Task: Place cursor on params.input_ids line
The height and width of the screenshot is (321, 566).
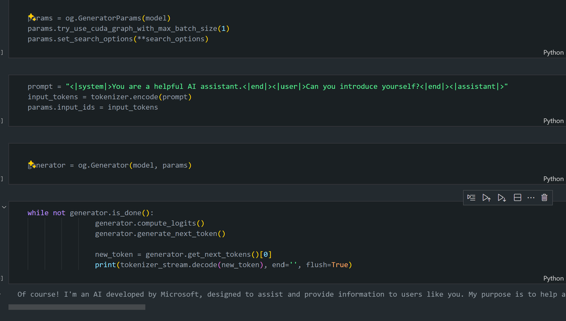Action: [93, 108]
